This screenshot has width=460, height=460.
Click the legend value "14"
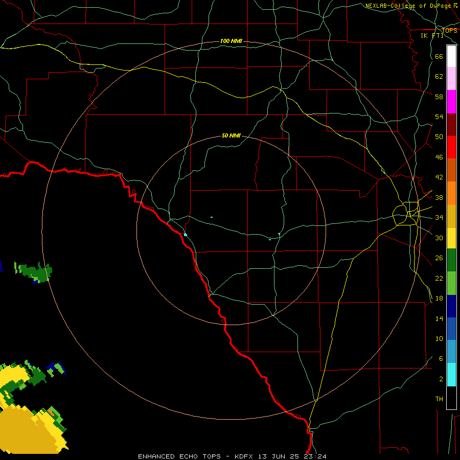point(439,318)
